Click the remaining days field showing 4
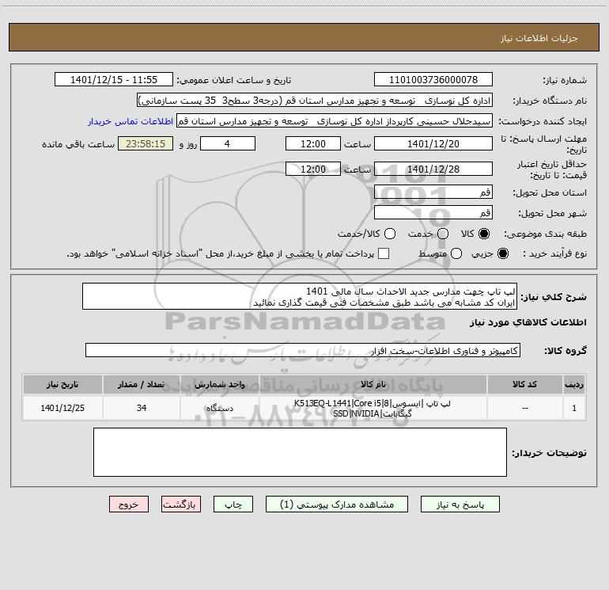The image size is (609, 590). [228, 143]
